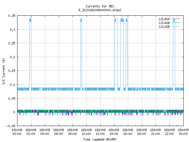Screen dimensions: 189x142
Task: Click the 0.1 y-axis tick value
Action: [x=12, y=85]
